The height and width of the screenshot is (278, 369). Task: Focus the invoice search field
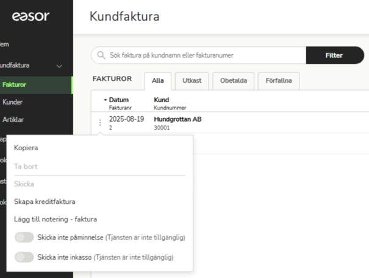tap(199, 55)
